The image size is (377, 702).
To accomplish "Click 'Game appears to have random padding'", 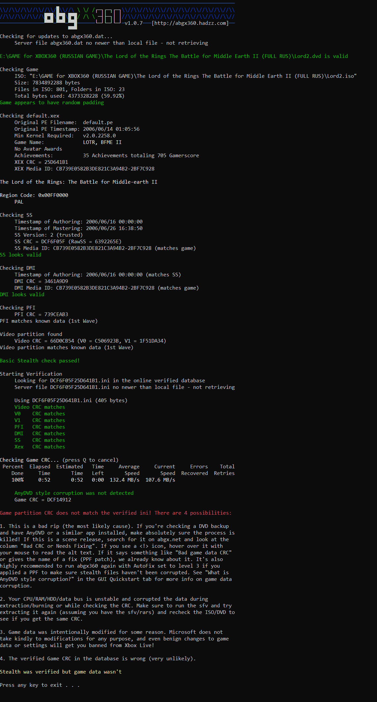I will click(52, 103).
